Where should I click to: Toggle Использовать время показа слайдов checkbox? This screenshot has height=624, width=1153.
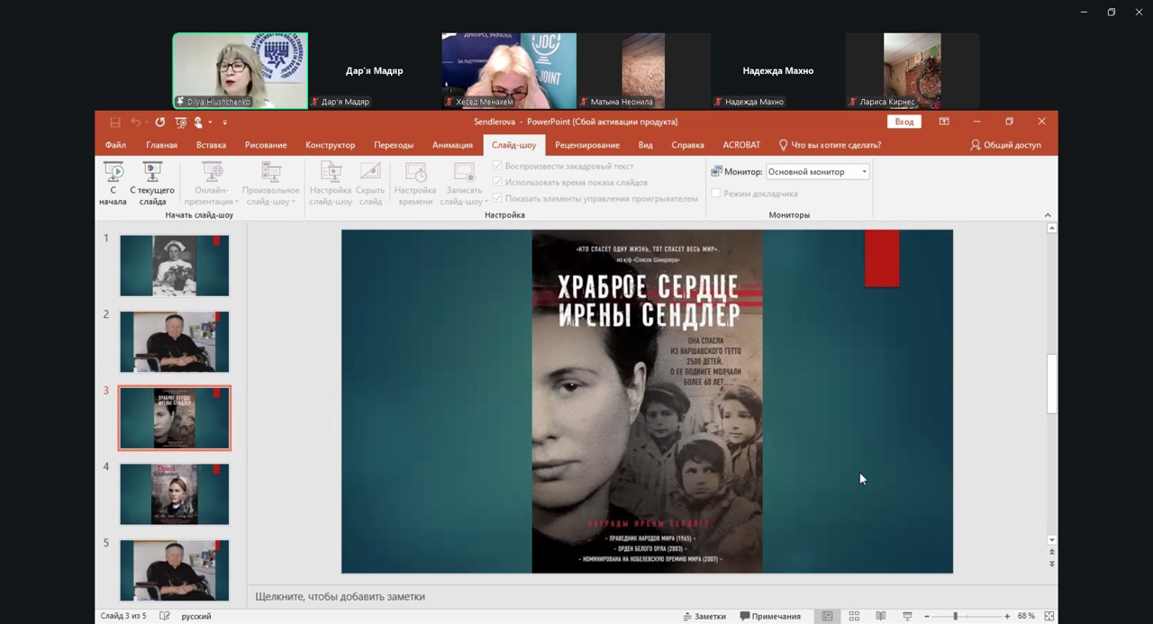[x=497, y=182]
